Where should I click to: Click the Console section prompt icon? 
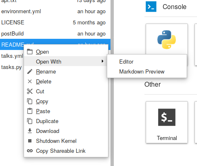pos(151,7)
